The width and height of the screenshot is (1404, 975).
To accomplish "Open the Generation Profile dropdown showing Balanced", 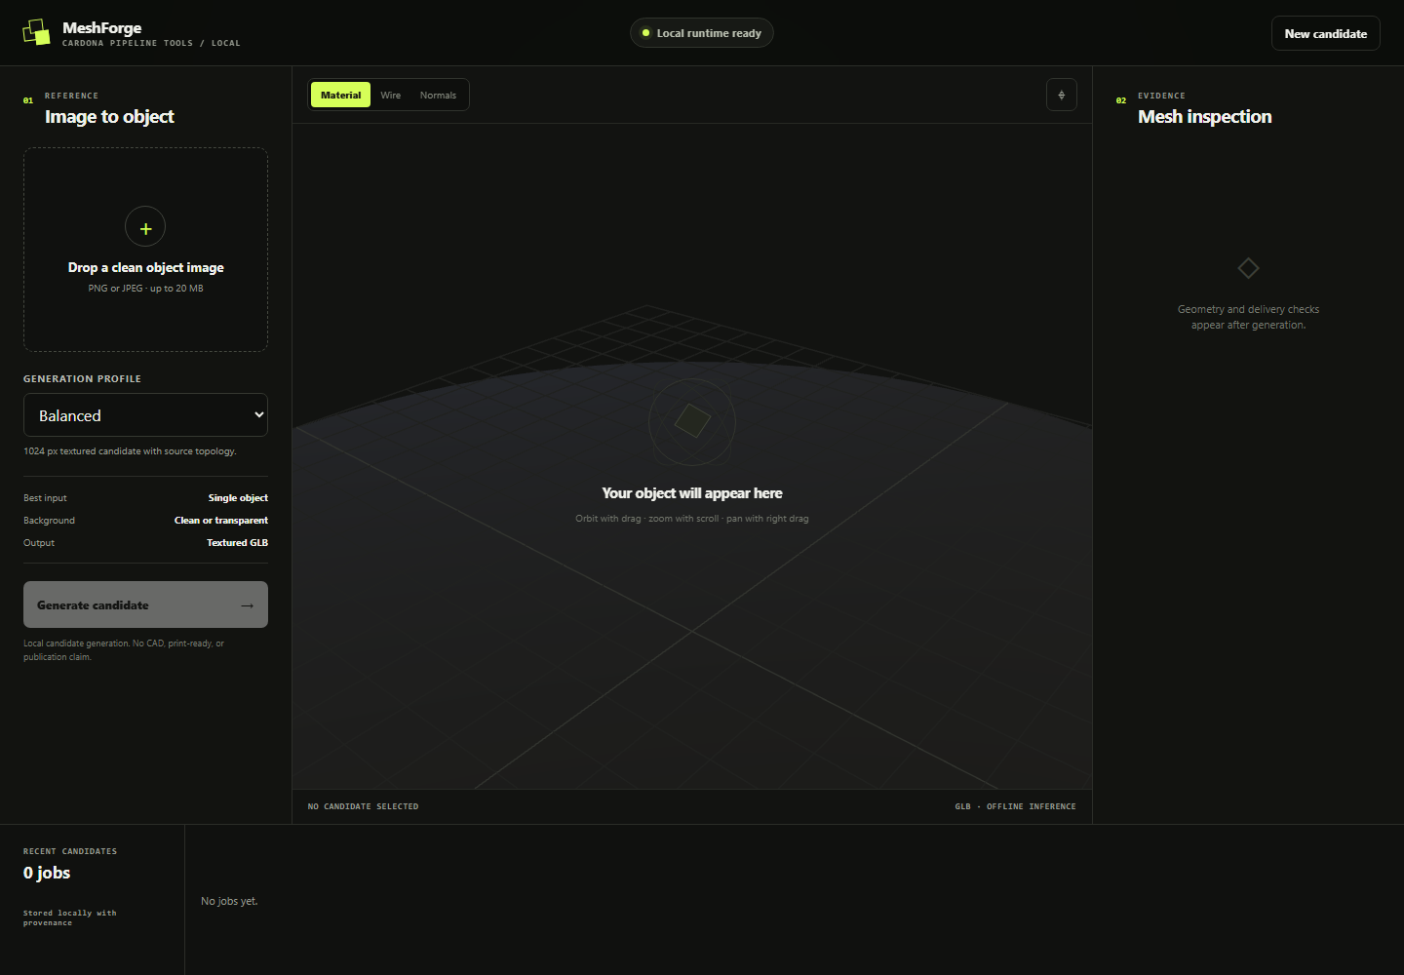I will (145, 415).
